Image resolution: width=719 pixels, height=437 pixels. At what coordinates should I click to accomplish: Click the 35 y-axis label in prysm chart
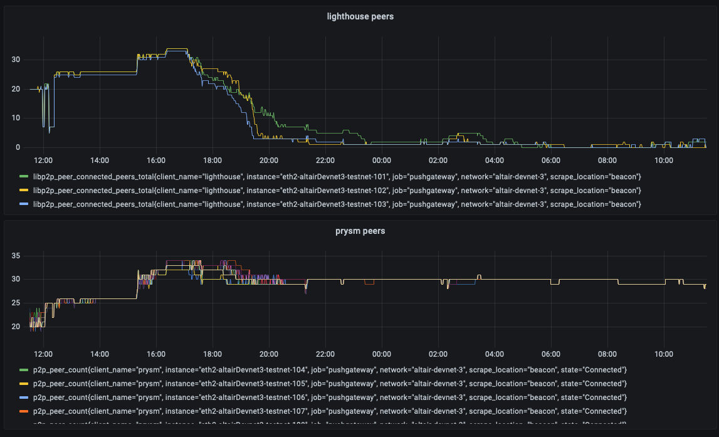point(16,256)
